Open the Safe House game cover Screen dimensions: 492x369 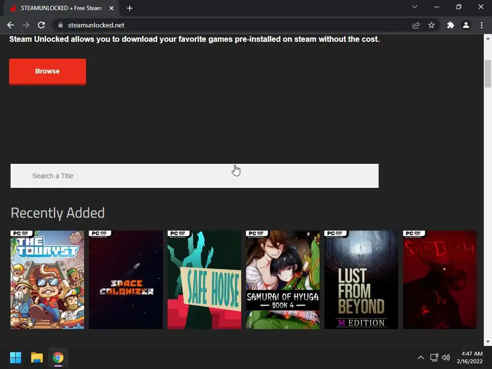(x=204, y=280)
